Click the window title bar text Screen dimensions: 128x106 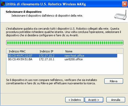46,4
